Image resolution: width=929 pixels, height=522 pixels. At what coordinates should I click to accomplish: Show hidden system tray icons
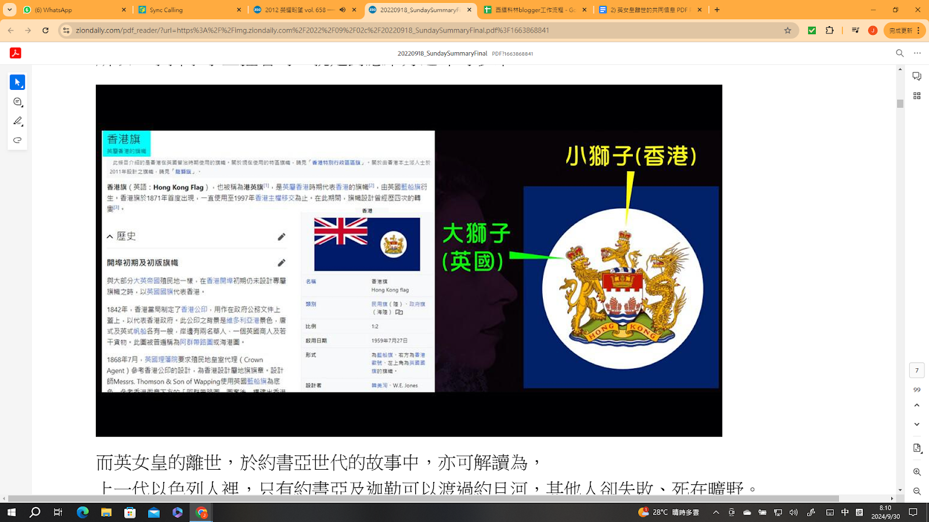(x=716, y=512)
